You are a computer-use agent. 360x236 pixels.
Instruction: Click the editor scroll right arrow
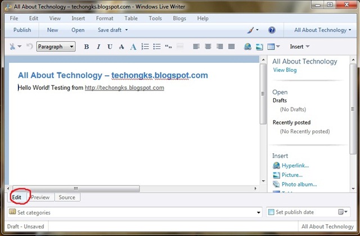[255, 189]
